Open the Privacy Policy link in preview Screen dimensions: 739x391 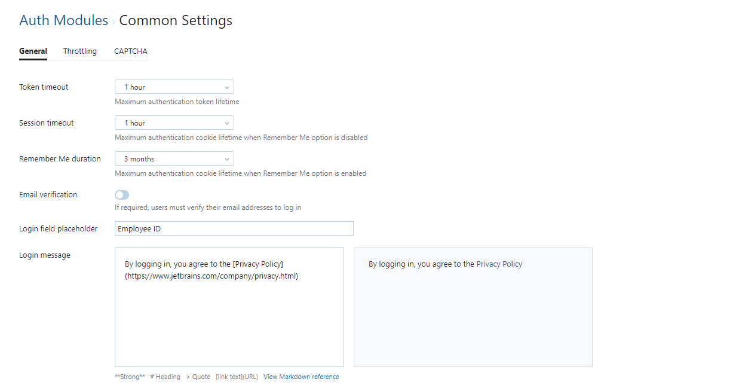tap(499, 264)
